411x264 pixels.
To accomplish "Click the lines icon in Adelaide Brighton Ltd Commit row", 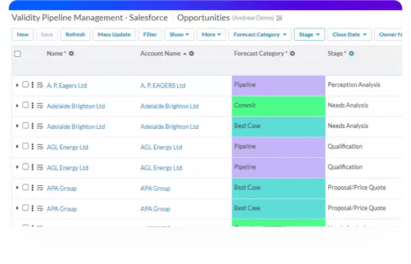I will point(40,106).
